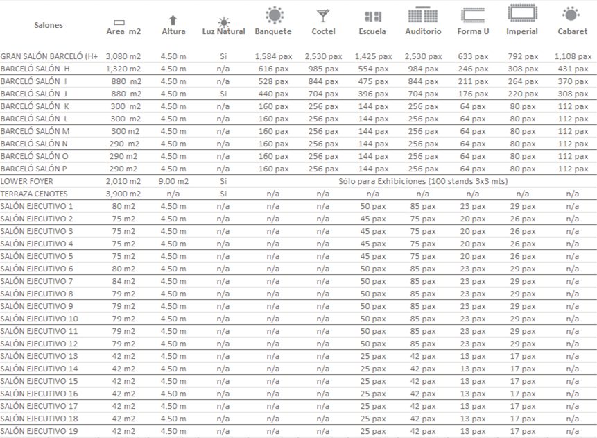Click the SALÓN EJECUTIVO 16 row name

[x=39, y=394]
